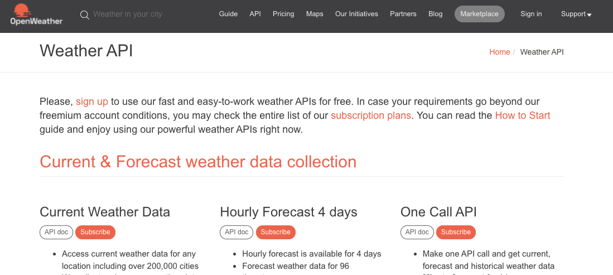Subscribe to One Call API

coord(456,232)
